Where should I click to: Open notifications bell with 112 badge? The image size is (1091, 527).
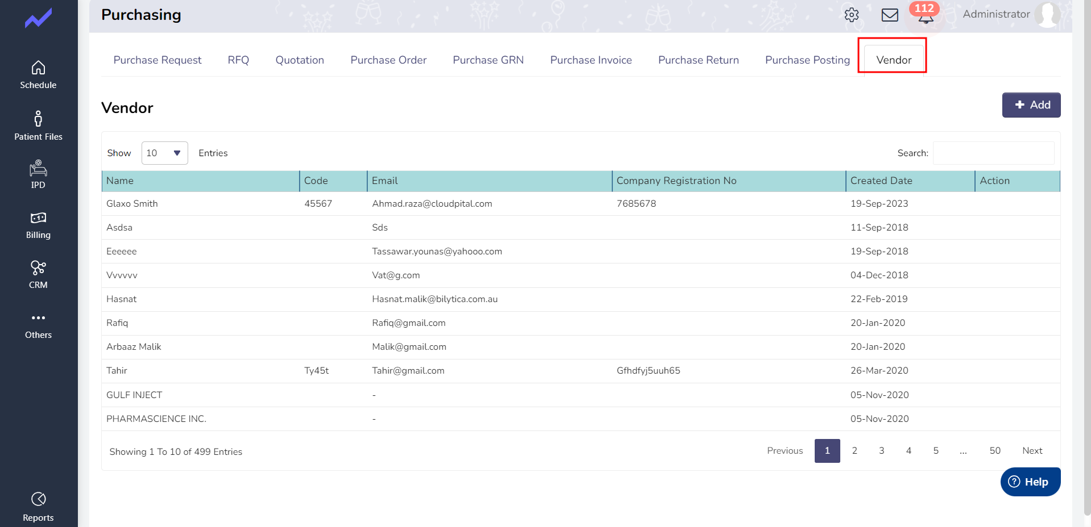pyautogui.click(x=925, y=14)
